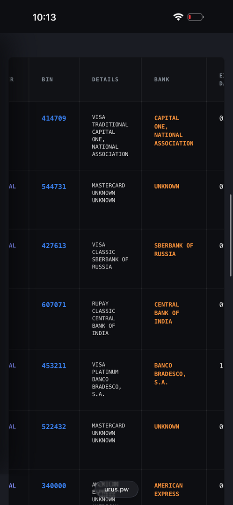Click the DETAILS column header
This screenshot has width=233, height=505.
105,79
